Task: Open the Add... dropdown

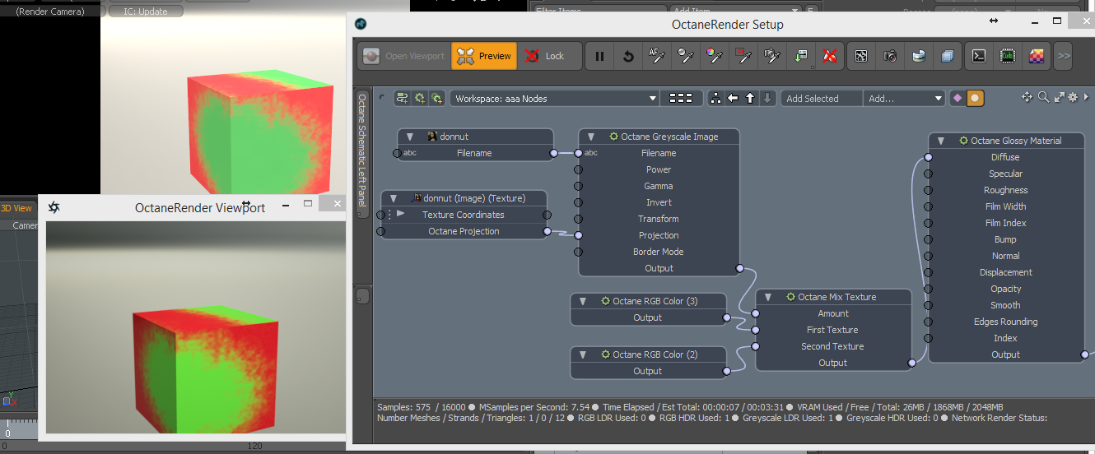Action: pos(904,98)
